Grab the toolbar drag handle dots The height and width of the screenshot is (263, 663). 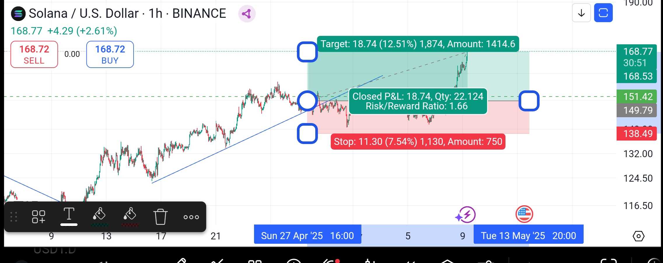coord(14,217)
